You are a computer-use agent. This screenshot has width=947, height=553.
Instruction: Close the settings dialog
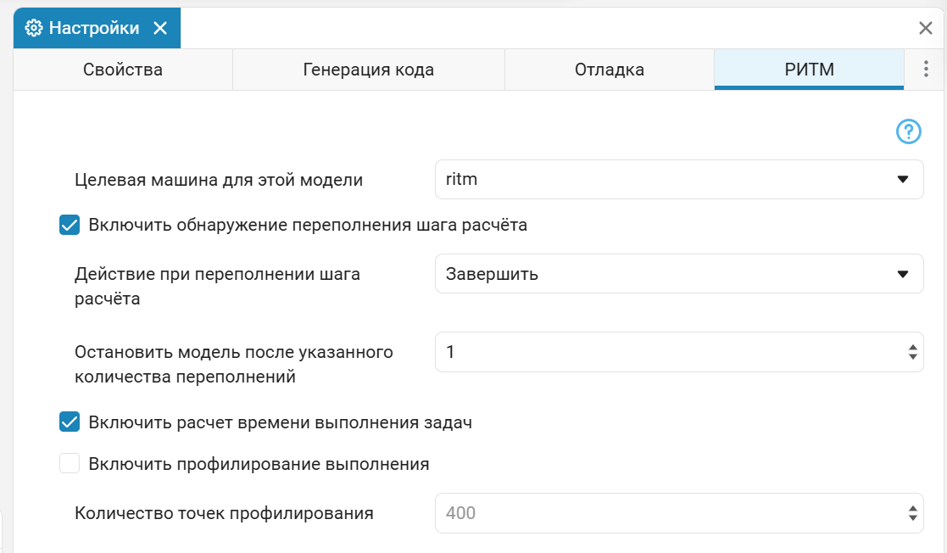click(926, 28)
